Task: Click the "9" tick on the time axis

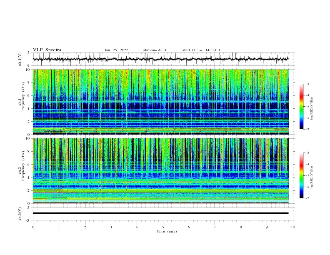Action: [267, 227]
